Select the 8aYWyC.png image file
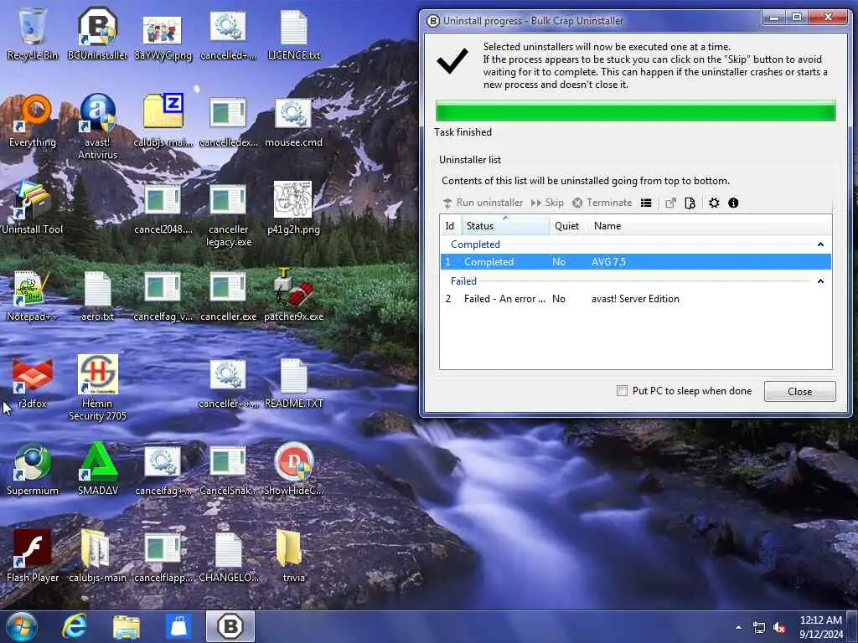The width and height of the screenshot is (858, 643). [163, 37]
